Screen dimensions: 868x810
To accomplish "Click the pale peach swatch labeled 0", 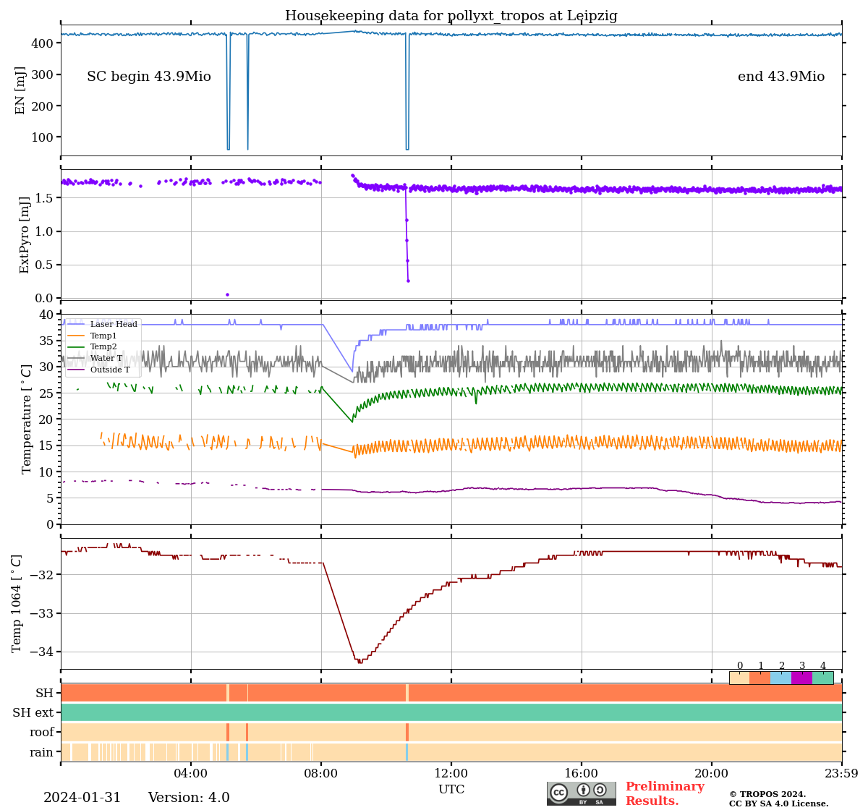I will (739, 678).
